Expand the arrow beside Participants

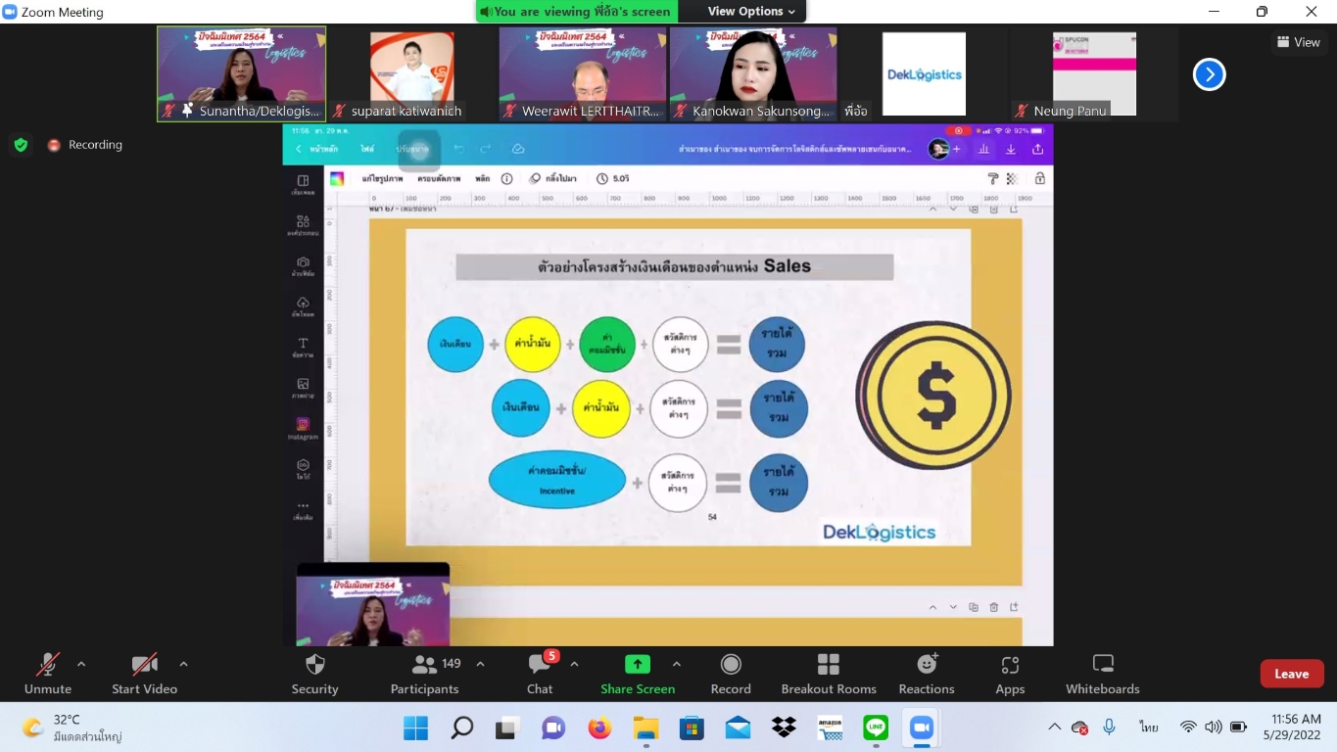click(480, 664)
